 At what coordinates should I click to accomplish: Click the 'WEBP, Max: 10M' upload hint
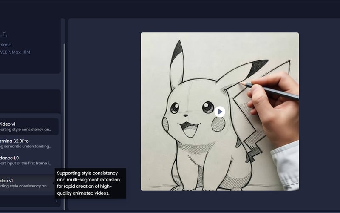coord(15,52)
